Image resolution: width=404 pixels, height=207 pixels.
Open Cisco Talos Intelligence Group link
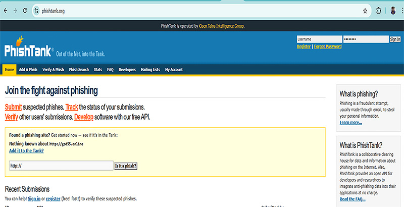(221, 26)
